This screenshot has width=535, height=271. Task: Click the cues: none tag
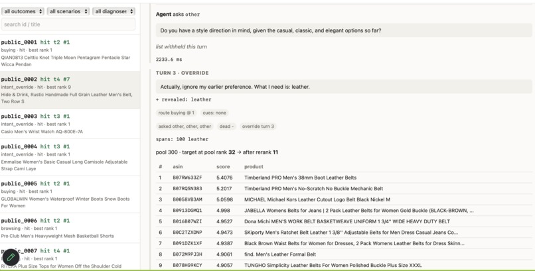214,113
